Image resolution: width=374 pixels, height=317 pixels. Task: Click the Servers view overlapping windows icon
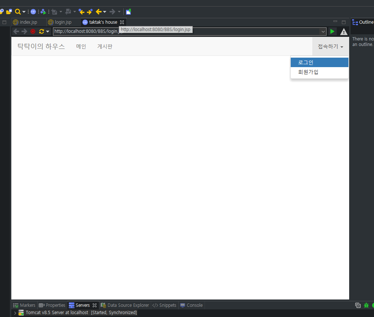coord(358,305)
